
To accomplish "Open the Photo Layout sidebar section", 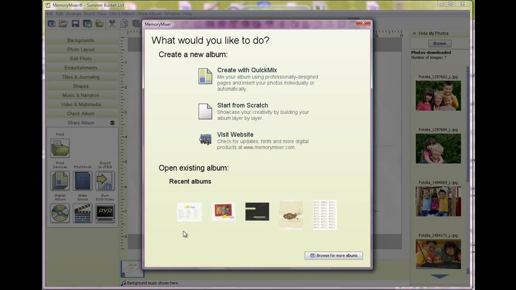I will click(82, 50).
